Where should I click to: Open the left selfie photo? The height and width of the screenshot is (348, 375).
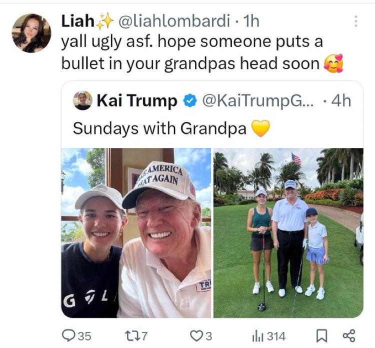[x=136, y=232]
